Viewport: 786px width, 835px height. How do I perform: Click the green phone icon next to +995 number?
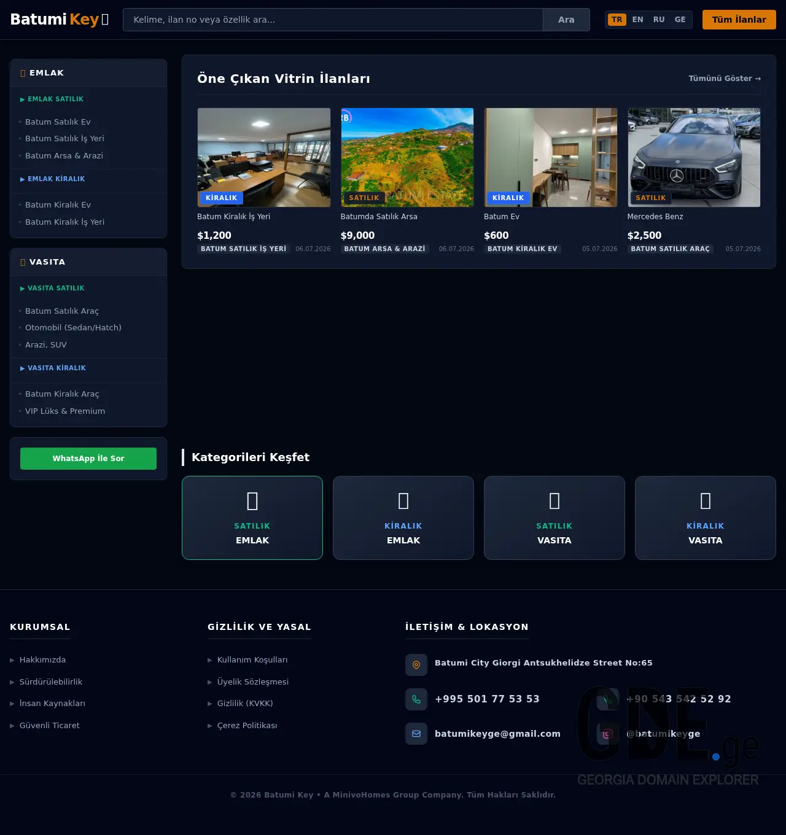click(416, 699)
